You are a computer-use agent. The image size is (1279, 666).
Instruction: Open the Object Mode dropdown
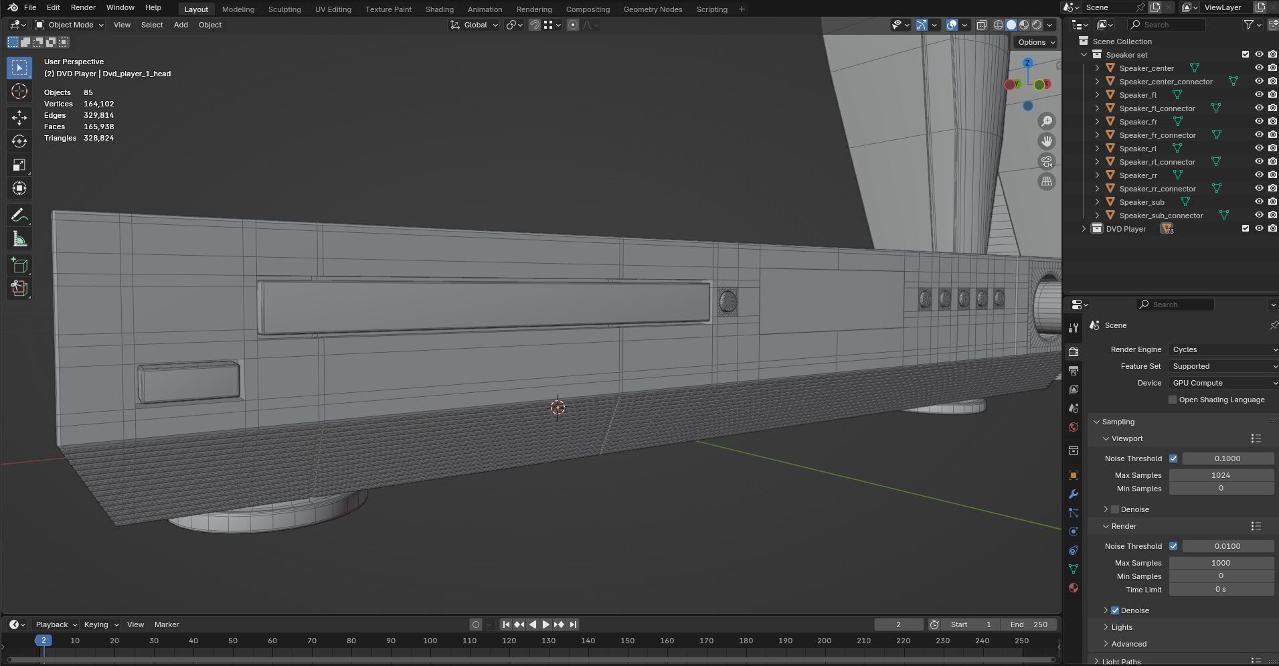[70, 25]
